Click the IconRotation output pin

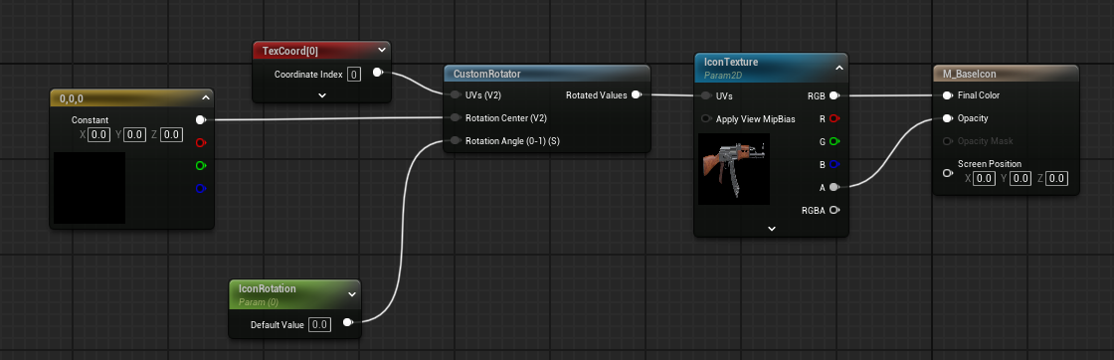coord(348,322)
